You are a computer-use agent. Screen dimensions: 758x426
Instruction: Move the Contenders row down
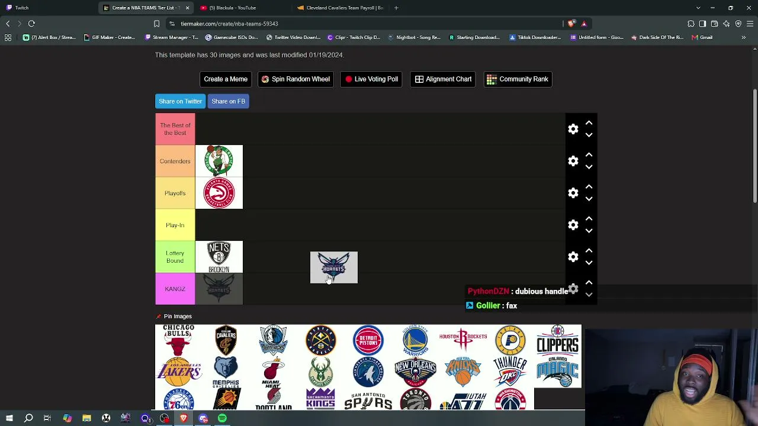click(589, 167)
